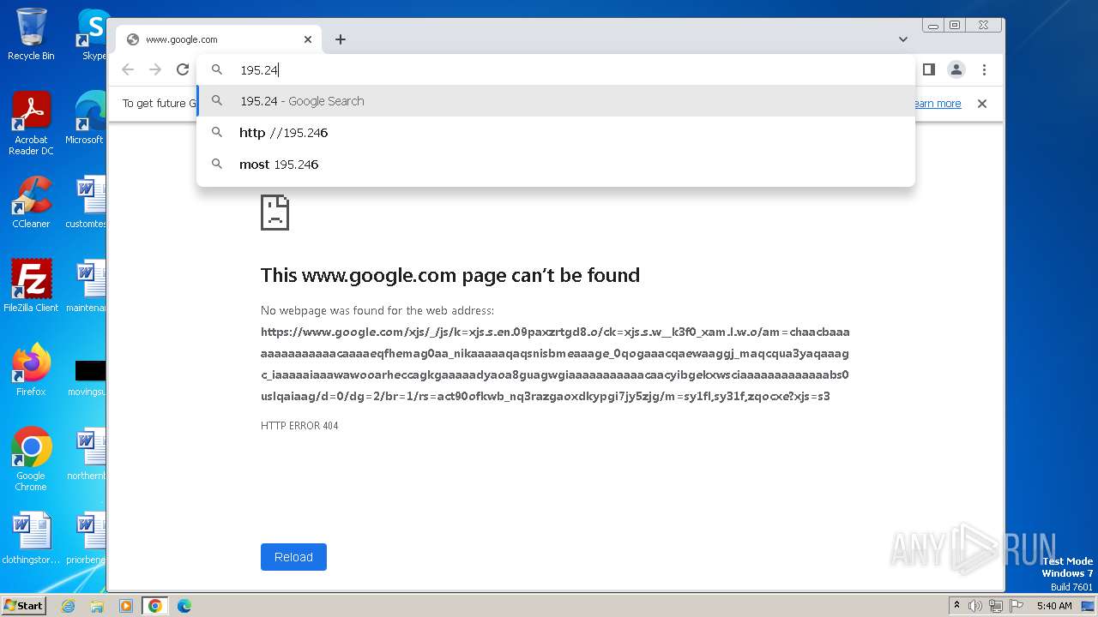Image resolution: width=1098 pixels, height=617 pixels.
Task: Reload the page with toolbar refresh icon
Action: pos(183,69)
